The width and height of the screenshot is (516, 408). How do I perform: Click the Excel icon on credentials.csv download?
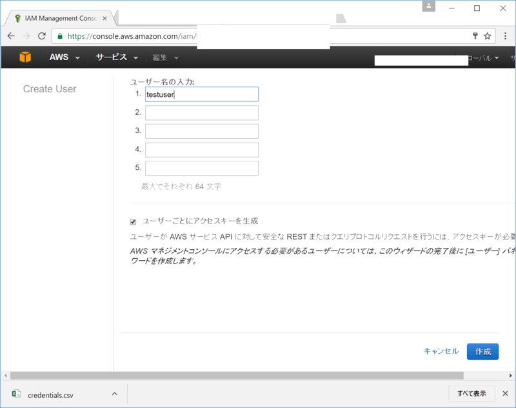(14, 394)
